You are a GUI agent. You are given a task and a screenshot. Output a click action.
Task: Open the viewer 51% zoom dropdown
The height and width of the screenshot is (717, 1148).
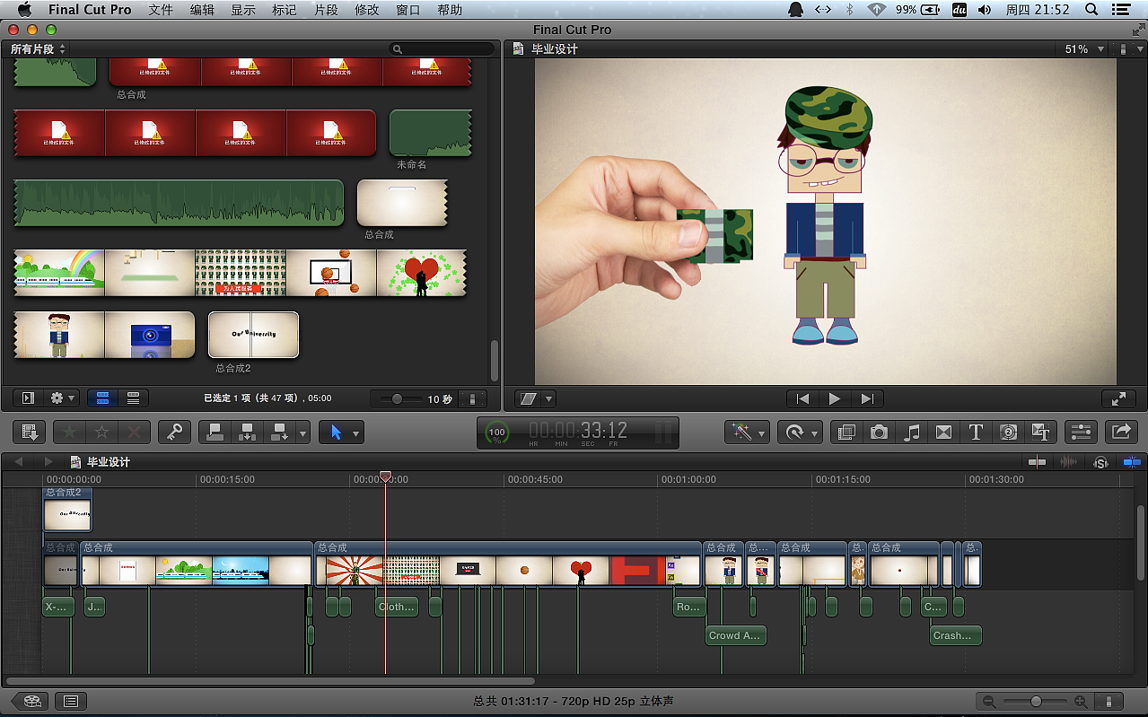[x=1083, y=49]
